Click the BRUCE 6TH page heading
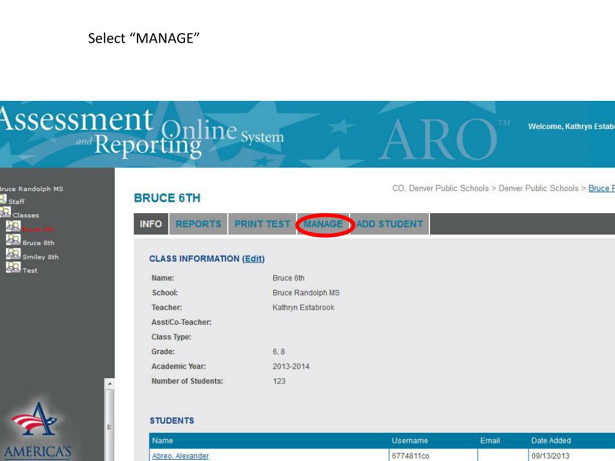The height and width of the screenshot is (461, 615). (x=167, y=198)
